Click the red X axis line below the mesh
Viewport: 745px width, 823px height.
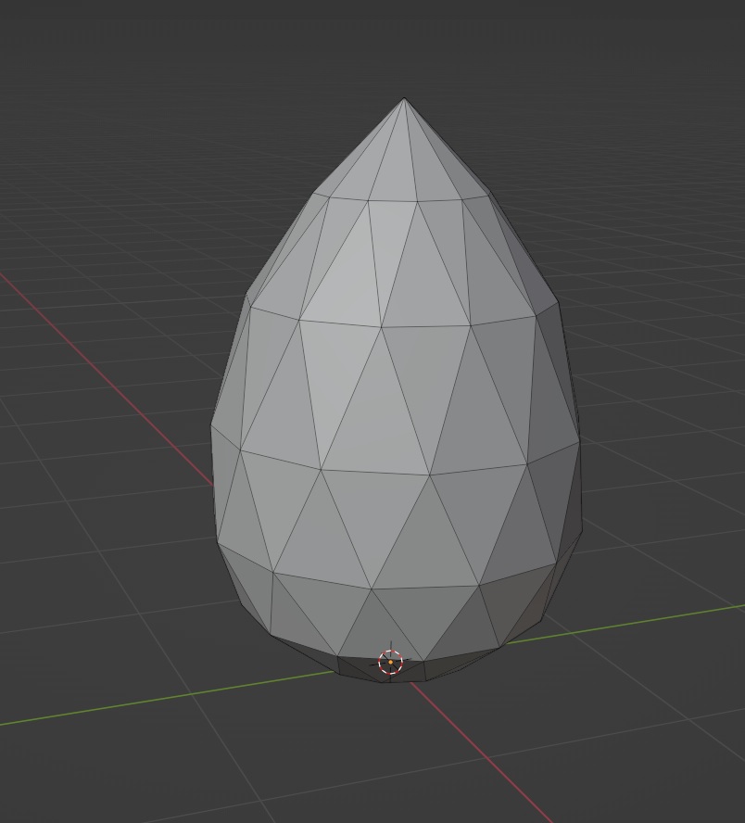[x=482, y=753]
